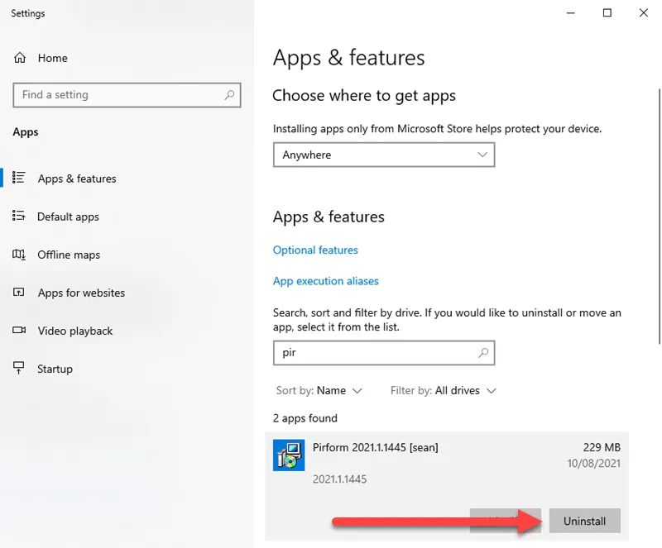The height and width of the screenshot is (548, 662).
Task: Click the Apps for websites icon
Action: point(19,293)
